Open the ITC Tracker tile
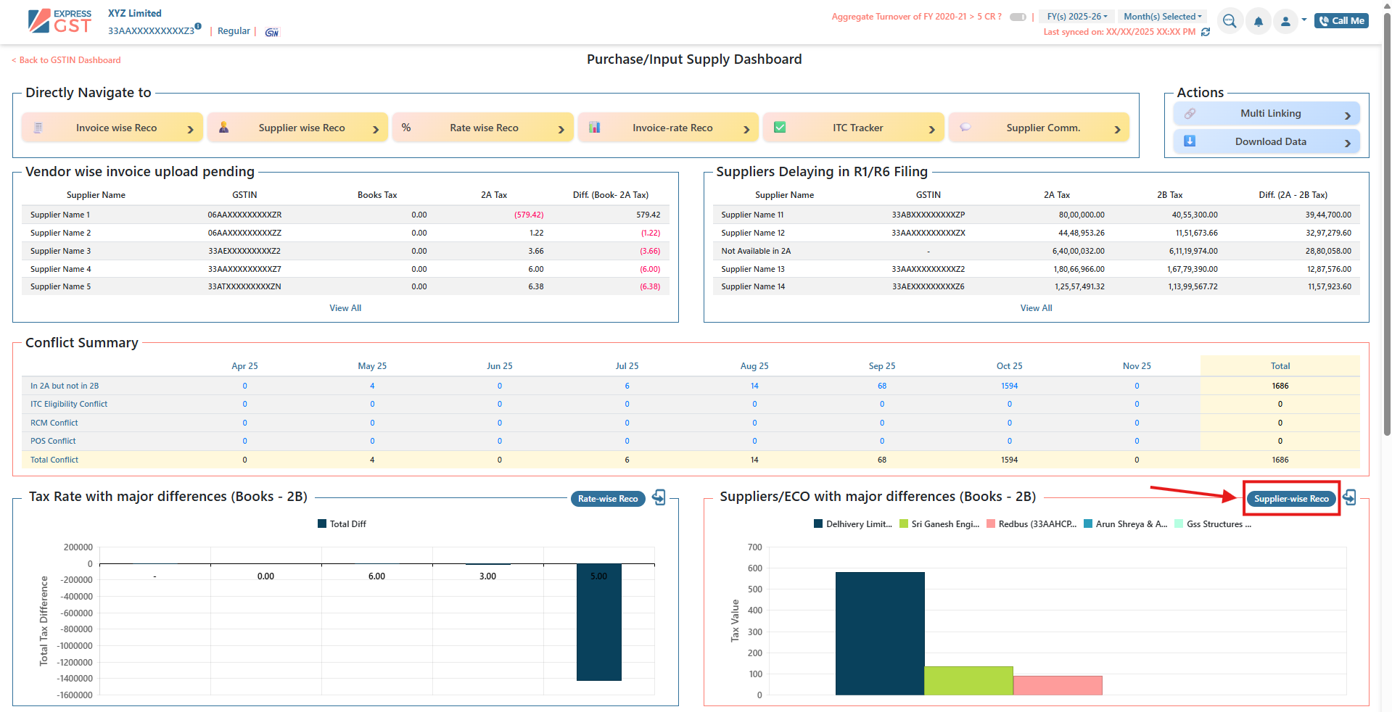The height and width of the screenshot is (712, 1392). point(856,128)
